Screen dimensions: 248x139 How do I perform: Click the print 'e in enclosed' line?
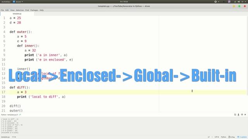[x=48, y=59]
